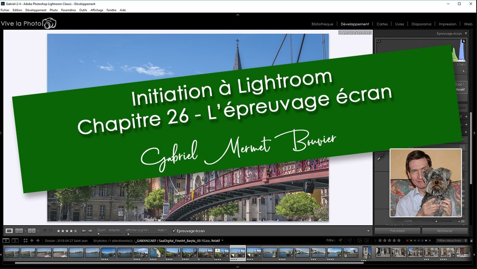Screen dimensions: 477x269
Task: Click the filmstrip back navigation arrow
Action: (32, 240)
